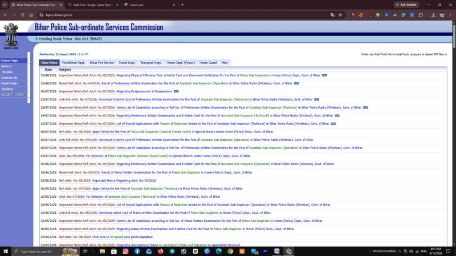Open Instagram from the taskbar
The width and height of the screenshot is (456, 256).
point(125,251)
